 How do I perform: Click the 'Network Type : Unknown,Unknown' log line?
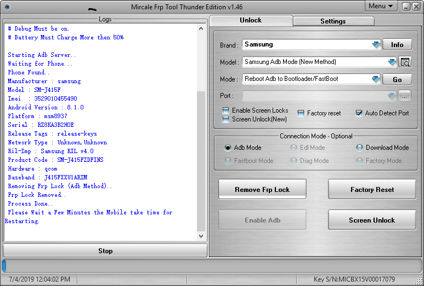tap(58, 142)
